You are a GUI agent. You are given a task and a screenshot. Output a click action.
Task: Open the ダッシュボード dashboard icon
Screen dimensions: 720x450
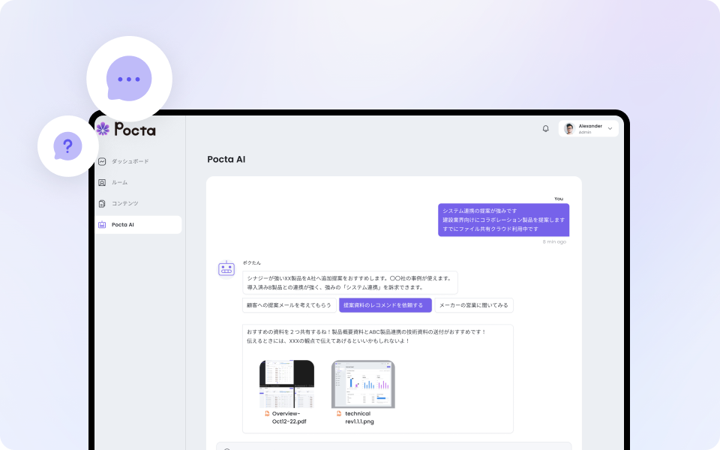click(x=102, y=161)
